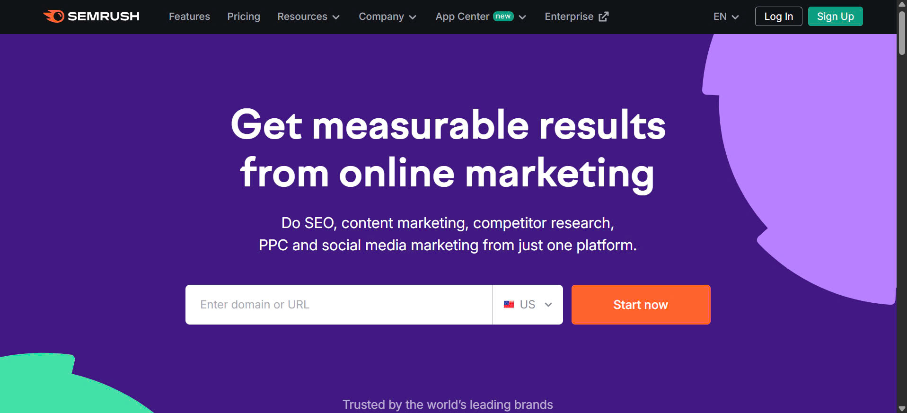This screenshot has height=413, width=907.
Task: Click the Semrush flame logo icon
Action: (54, 16)
